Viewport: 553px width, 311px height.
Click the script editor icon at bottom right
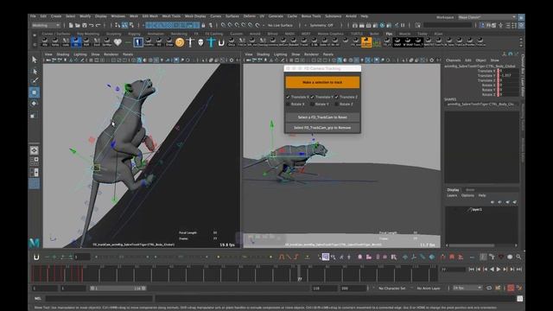pyautogui.click(x=520, y=299)
